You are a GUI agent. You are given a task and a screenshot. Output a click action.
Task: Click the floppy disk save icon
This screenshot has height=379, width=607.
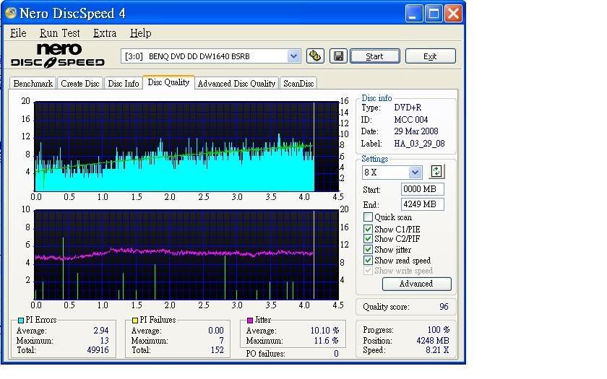click(x=338, y=56)
